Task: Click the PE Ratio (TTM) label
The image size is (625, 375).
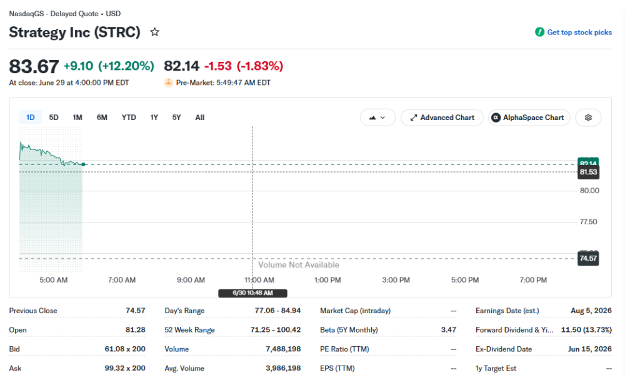Action: (344, 349)
